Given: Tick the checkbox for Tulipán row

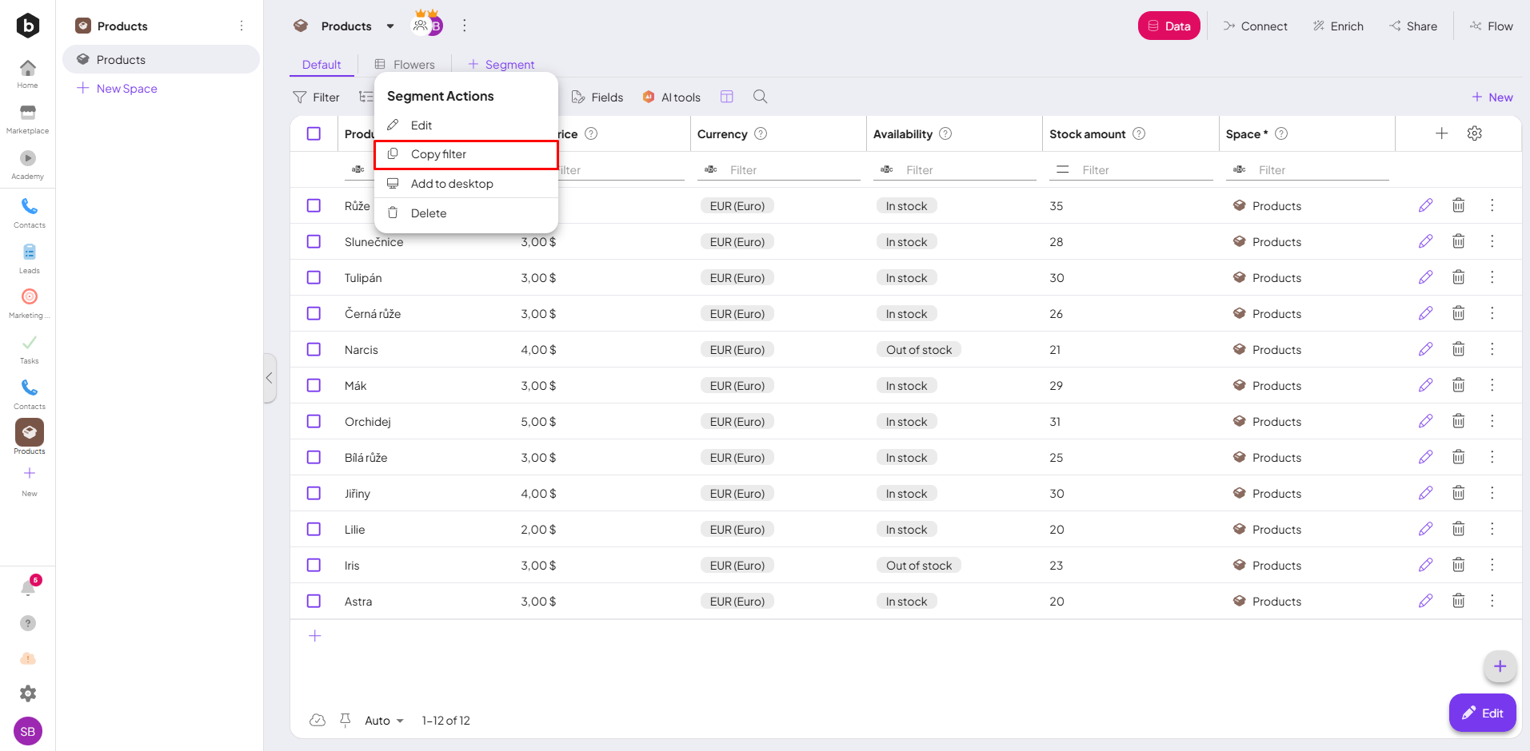Looking at the screenshot, I should [x=314, y=277].
